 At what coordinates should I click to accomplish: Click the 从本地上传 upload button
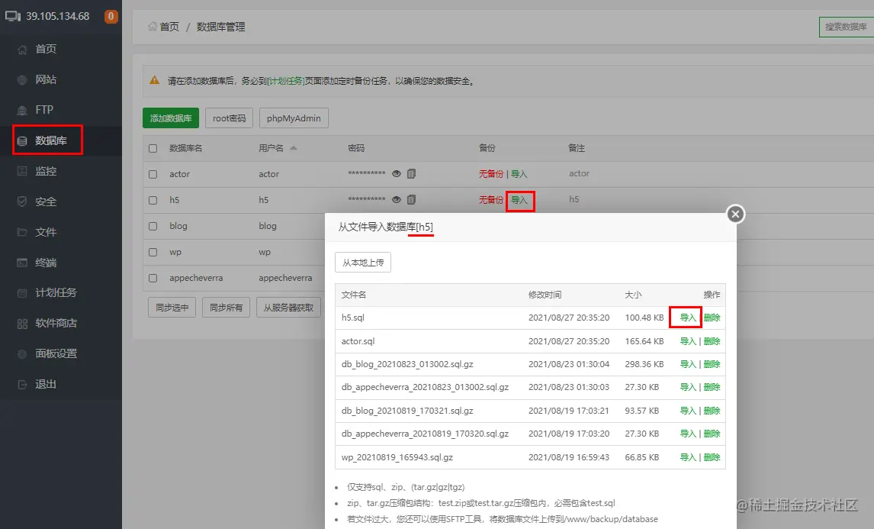click(363, 262)
